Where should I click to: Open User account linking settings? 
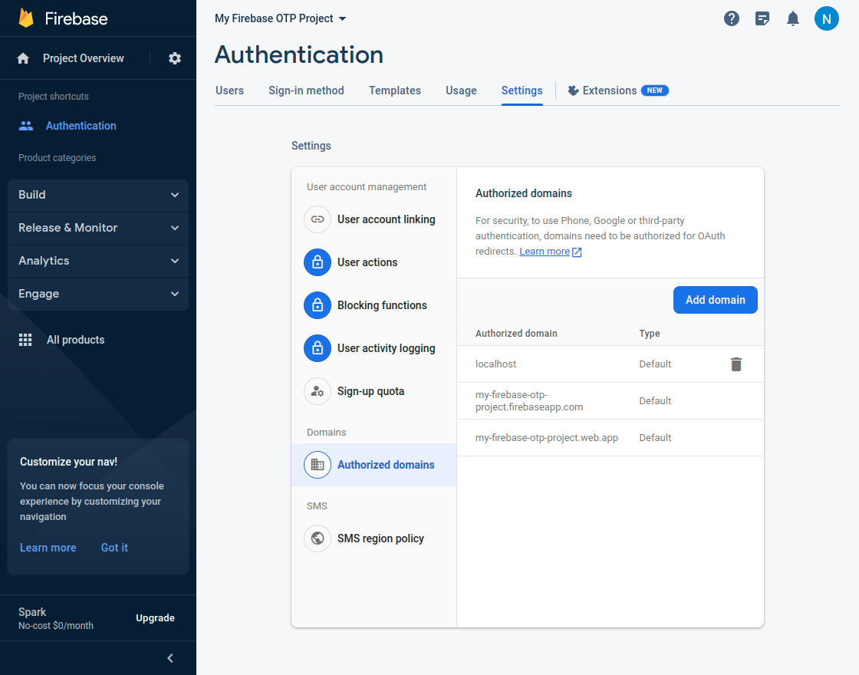[386, 219]
